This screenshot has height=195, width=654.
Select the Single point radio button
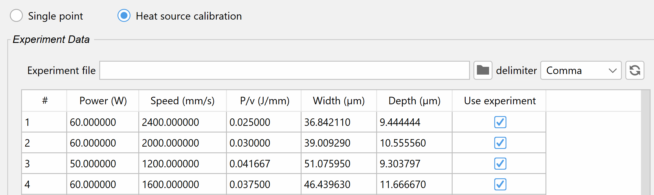pos(16,16)
